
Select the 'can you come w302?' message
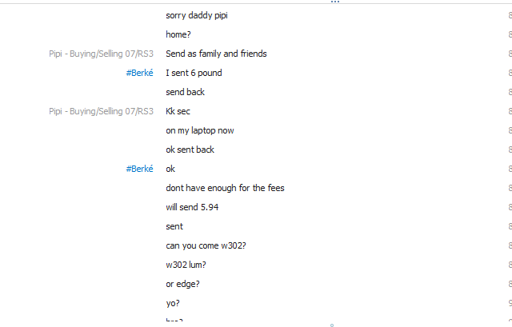206,245
